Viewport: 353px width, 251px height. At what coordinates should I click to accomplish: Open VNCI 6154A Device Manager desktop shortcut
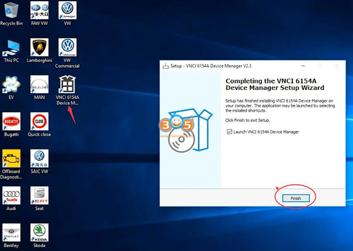(67, 90)
